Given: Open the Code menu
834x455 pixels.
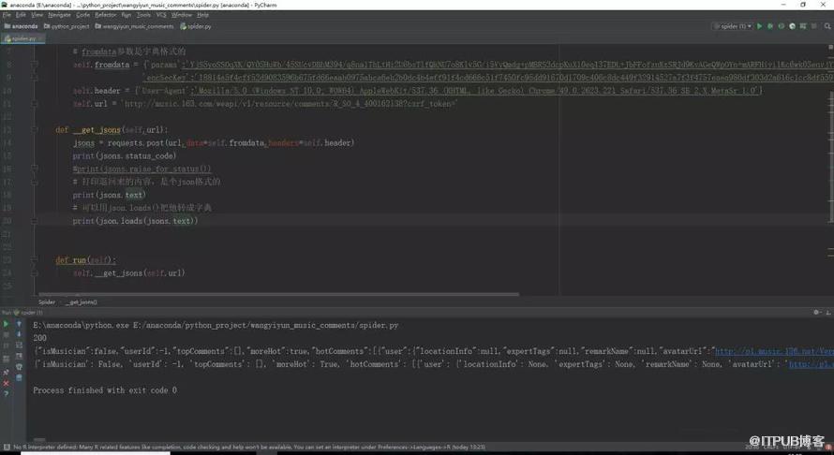Looking at the screenshot, I should tap(83, 15).
